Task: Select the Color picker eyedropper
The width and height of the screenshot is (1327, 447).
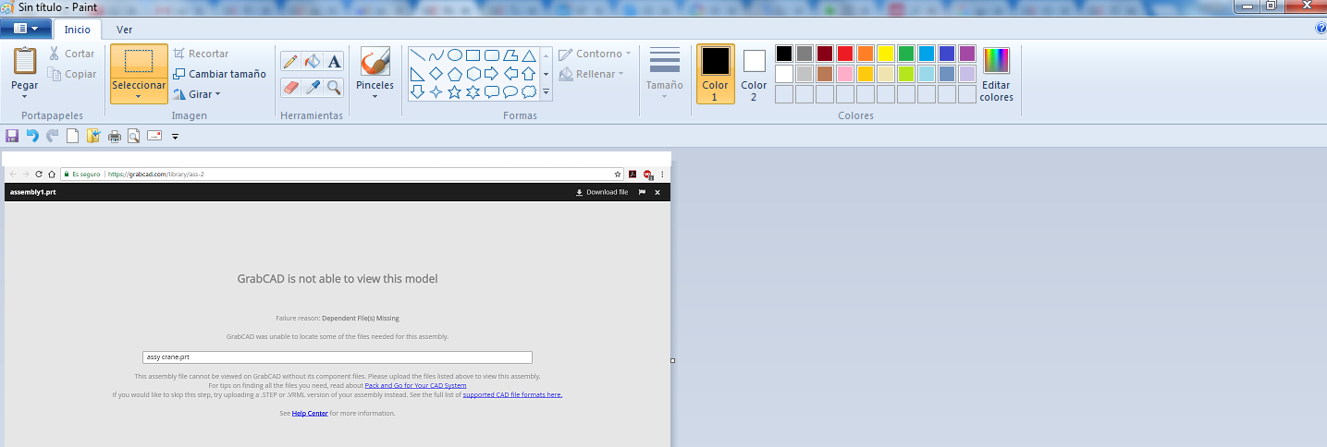Action: point(313,88)
